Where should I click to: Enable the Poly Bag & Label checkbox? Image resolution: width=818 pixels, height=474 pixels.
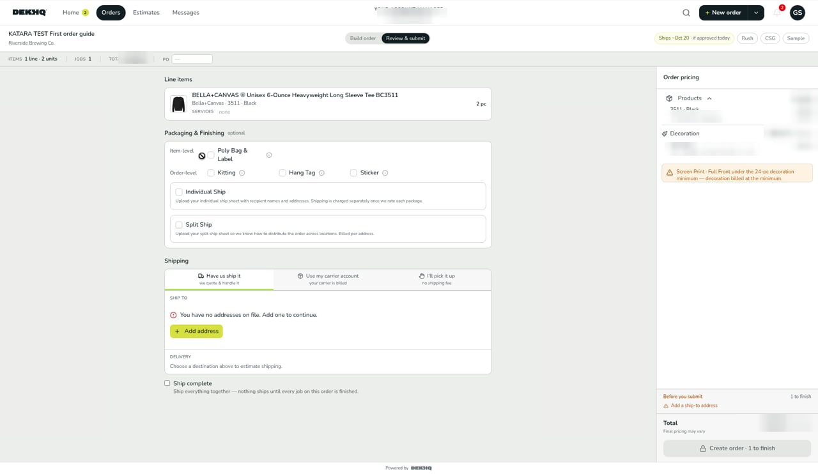(211, 155)
